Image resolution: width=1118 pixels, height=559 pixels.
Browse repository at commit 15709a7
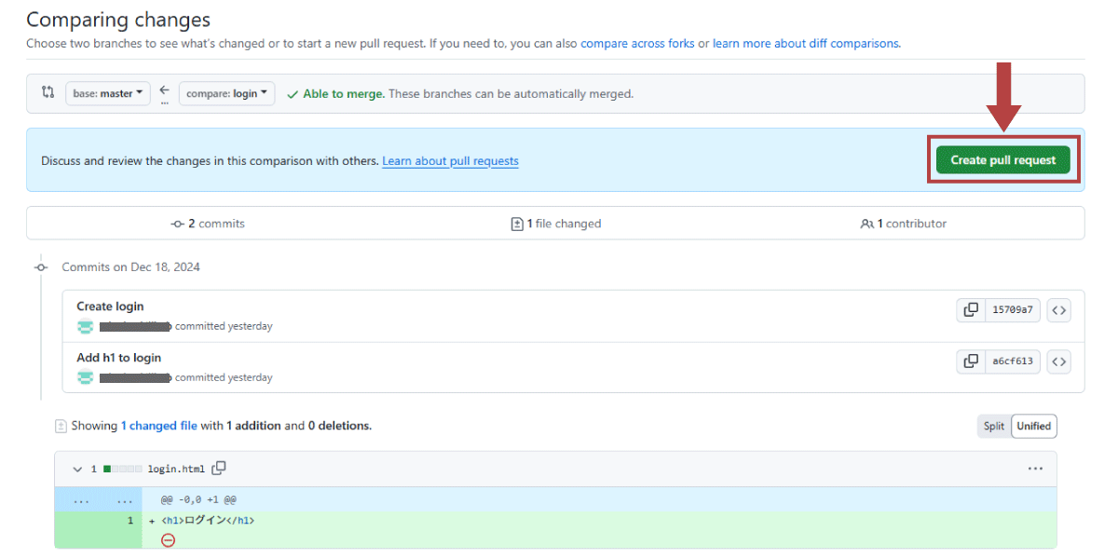tap(1058, 310)
